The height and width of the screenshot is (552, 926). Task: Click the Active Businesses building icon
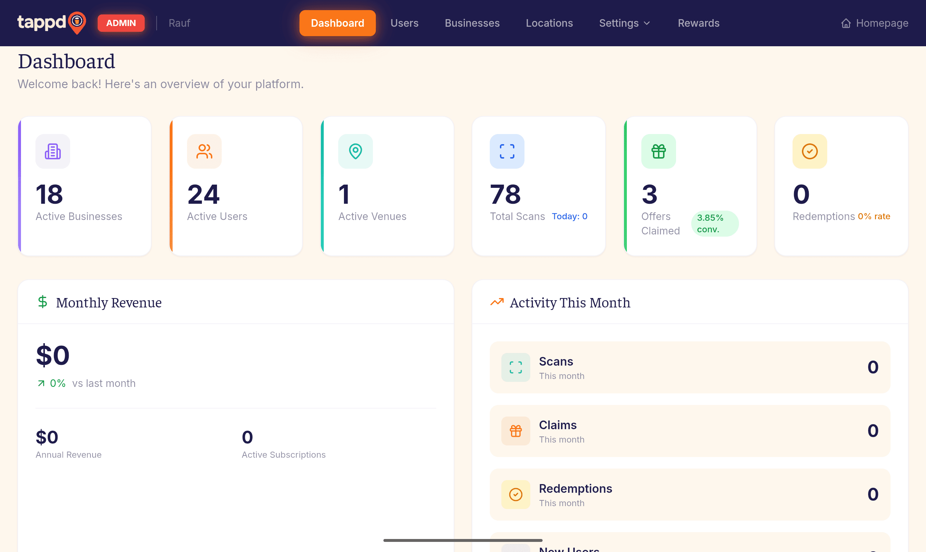pyautogui.click(x=53, y=151)
